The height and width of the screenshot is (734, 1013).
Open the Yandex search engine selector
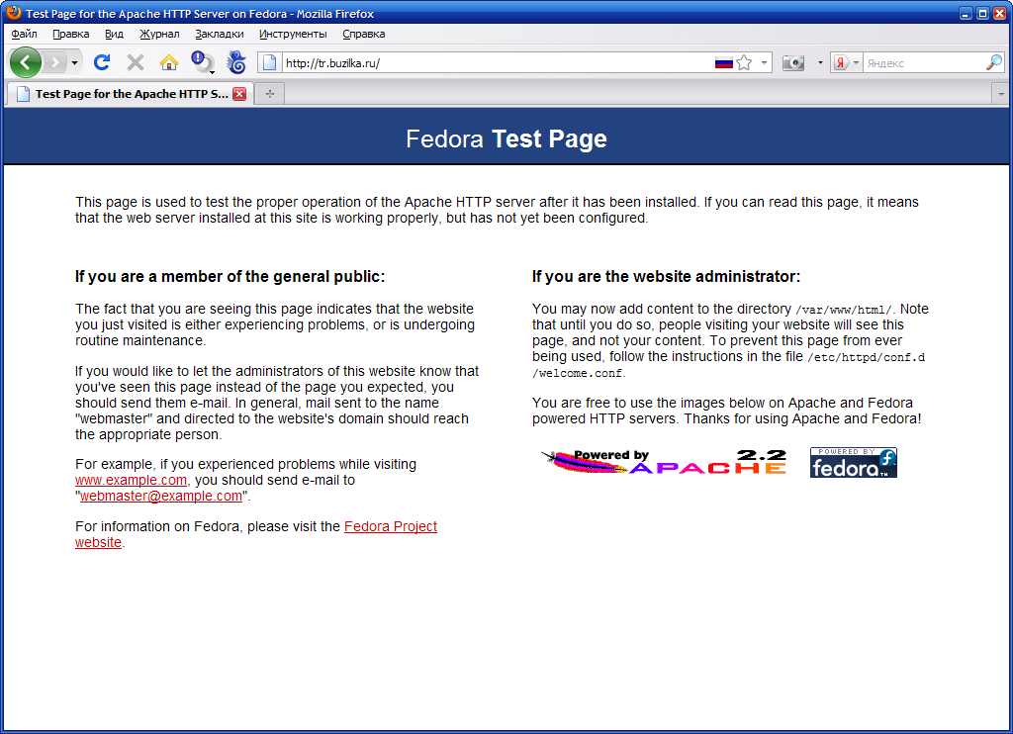pyautogui.click(x=846, y=62)
